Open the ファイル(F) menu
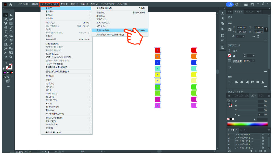This screenshot has width=273, height=155. pyautogui.click(x=23, y=4)
